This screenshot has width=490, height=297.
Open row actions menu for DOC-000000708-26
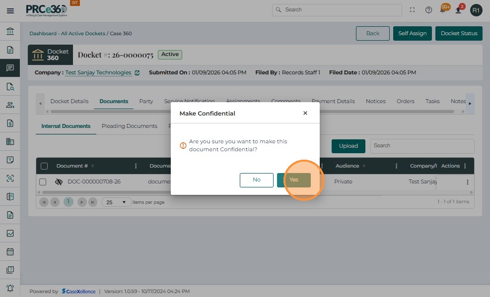coord(468,182)
